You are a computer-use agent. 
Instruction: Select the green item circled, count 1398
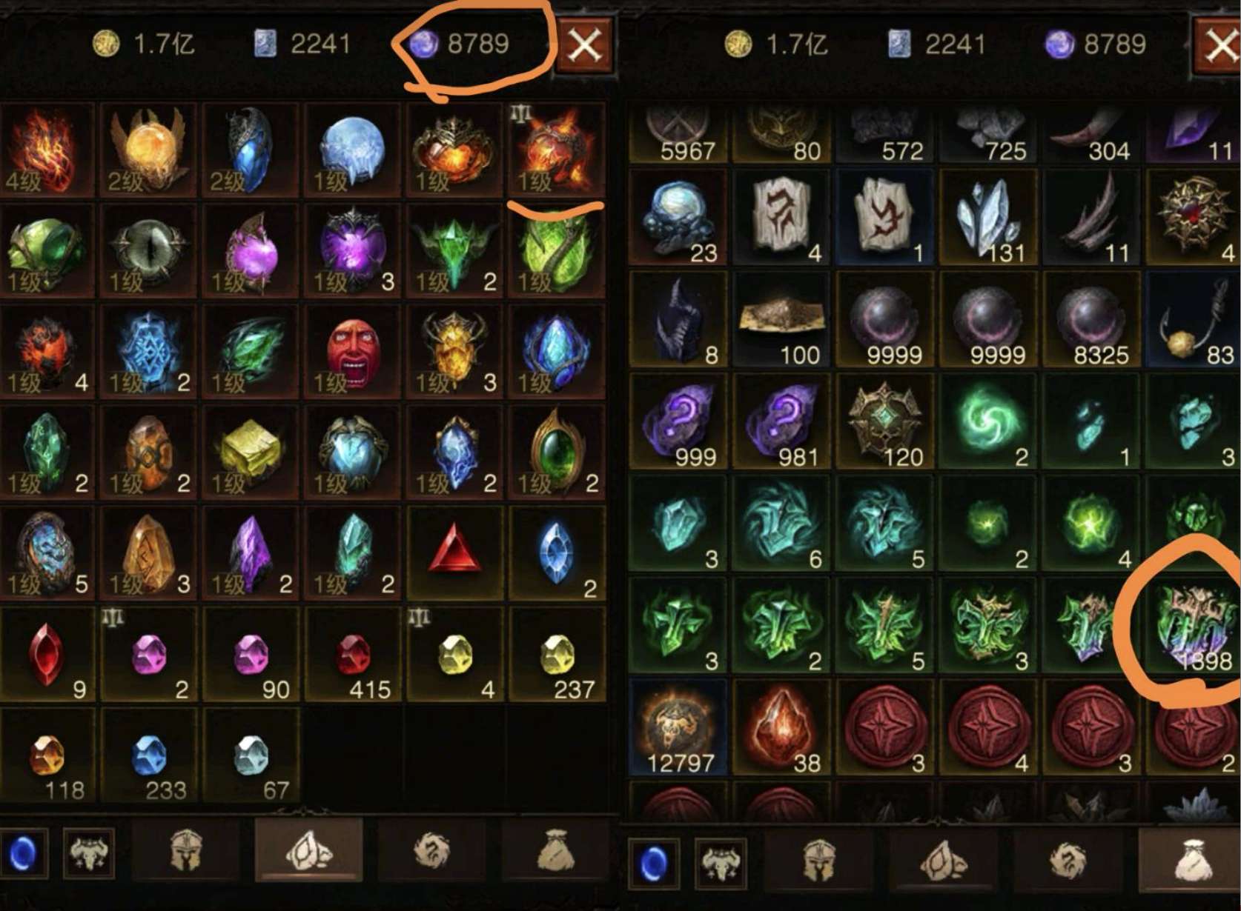coord(1194,627)
